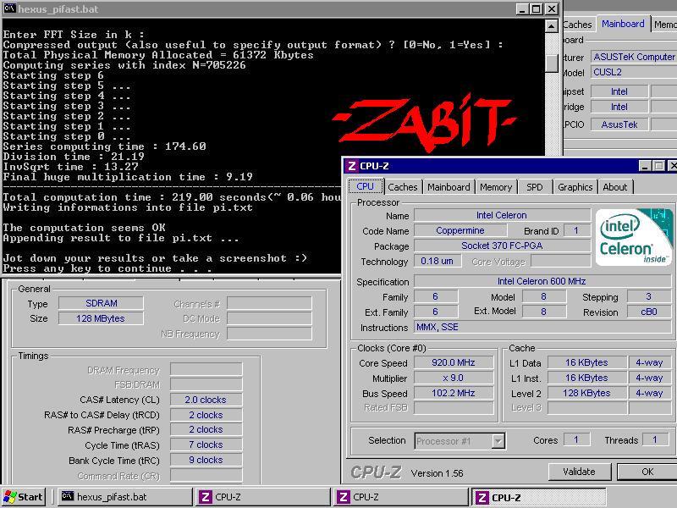
Task: Expand the Processor #1 selection dropdown
Action: point(498,441)
